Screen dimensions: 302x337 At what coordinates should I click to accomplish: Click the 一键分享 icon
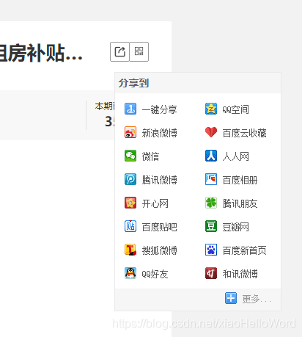pyautogui.click(x=130, y=109)
